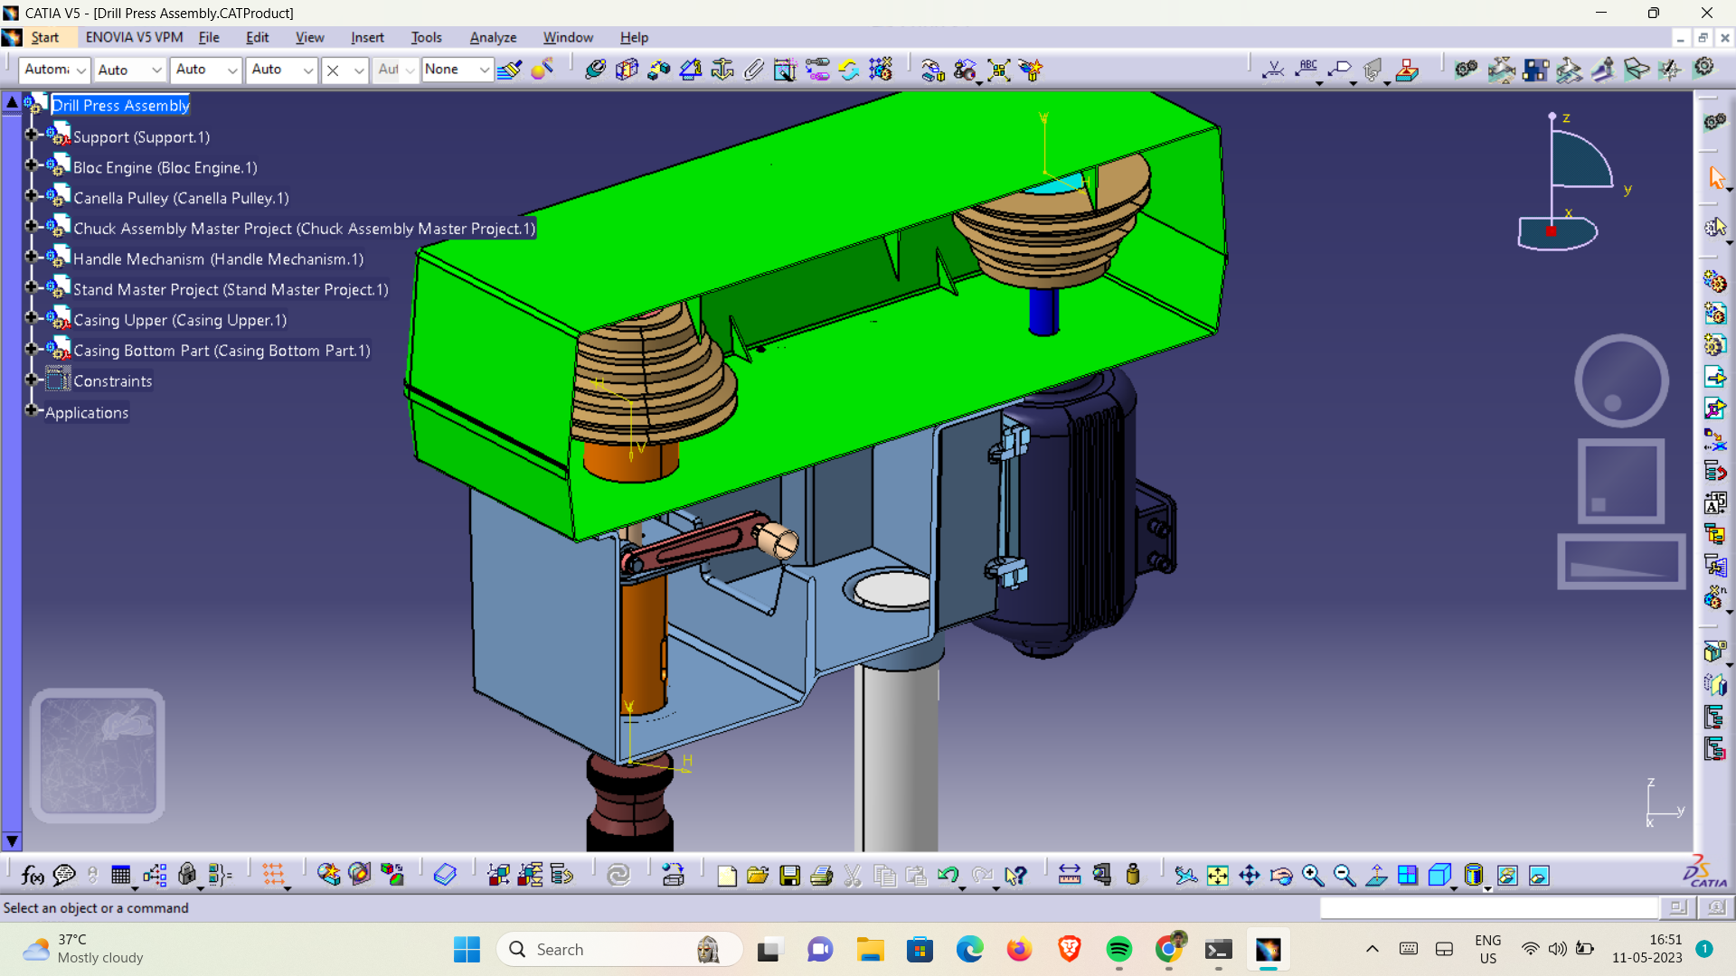Open the Analyze menu
1736x976 pixels.
pyautogui.click(x=493, y=37)
